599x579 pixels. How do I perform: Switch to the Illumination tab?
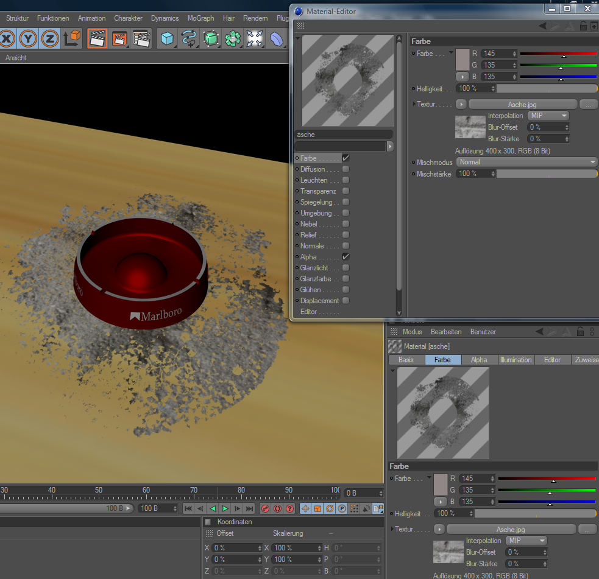[x=516, y=360]
